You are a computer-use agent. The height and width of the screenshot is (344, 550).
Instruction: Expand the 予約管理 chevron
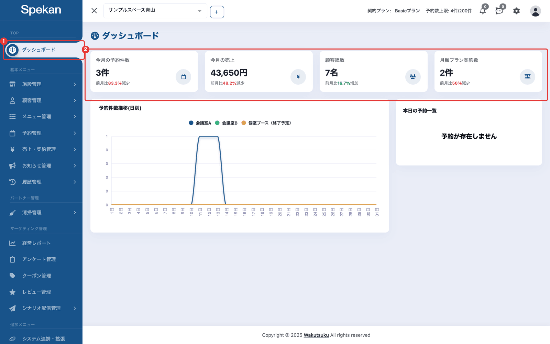pyautogui.click(x=75, y=133)
